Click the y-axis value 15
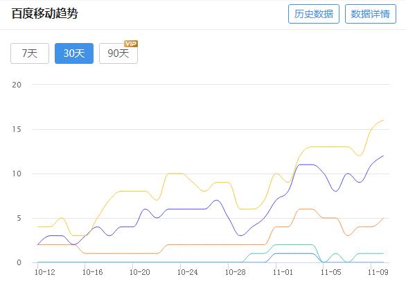This screenshot has width=406, height=295. pos(17,129)
